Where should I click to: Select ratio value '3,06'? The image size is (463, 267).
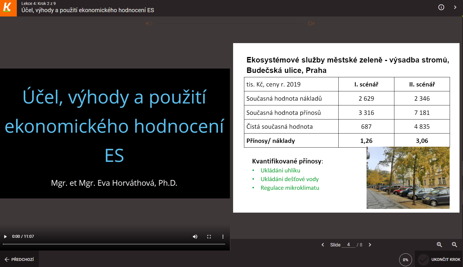[422, 141]
